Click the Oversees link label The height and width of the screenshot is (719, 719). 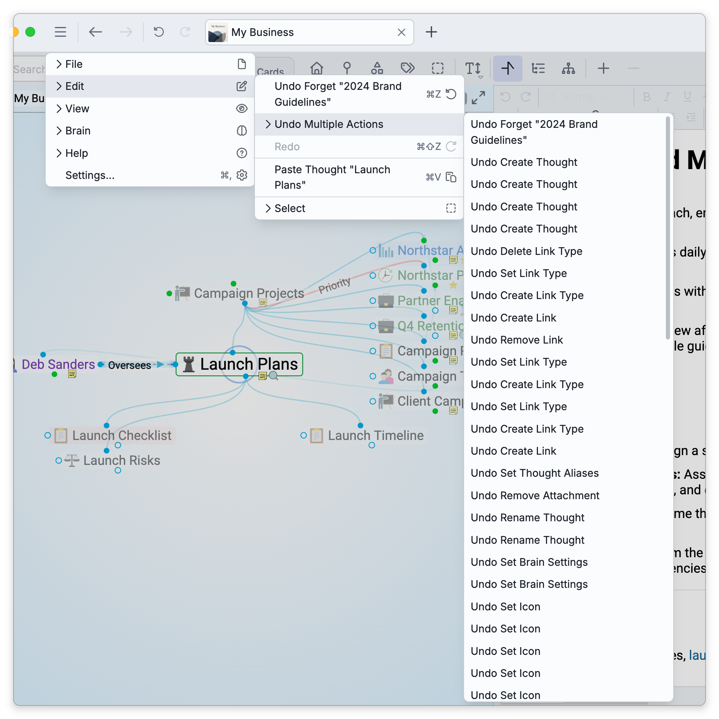tap(130, 365)
